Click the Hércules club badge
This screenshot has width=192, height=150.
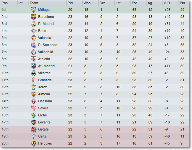(34, 144)
